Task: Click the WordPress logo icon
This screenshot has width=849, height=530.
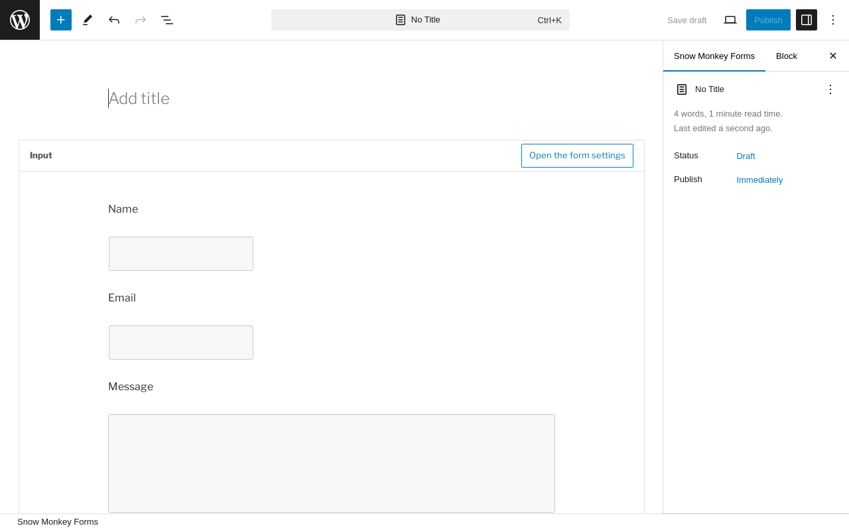Action: coord(20,20)
